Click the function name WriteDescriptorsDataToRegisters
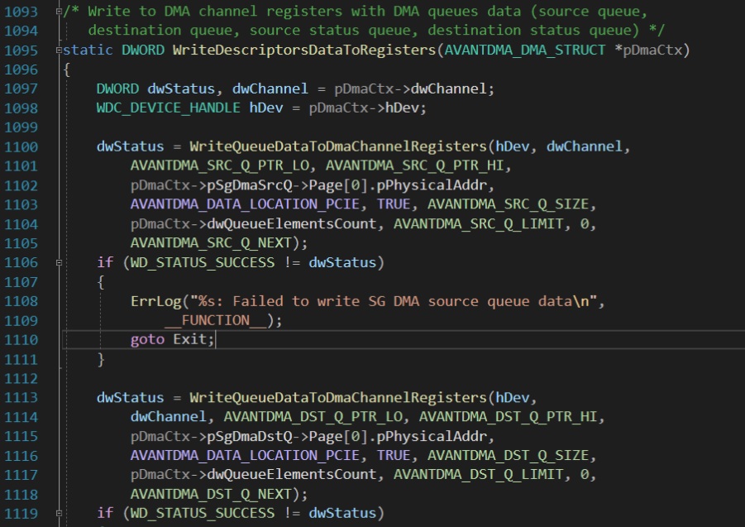 [x=304, y=50]
